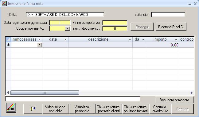Click the Anno competenza field
Screen dimensions: 199x117
coord(115,23)
